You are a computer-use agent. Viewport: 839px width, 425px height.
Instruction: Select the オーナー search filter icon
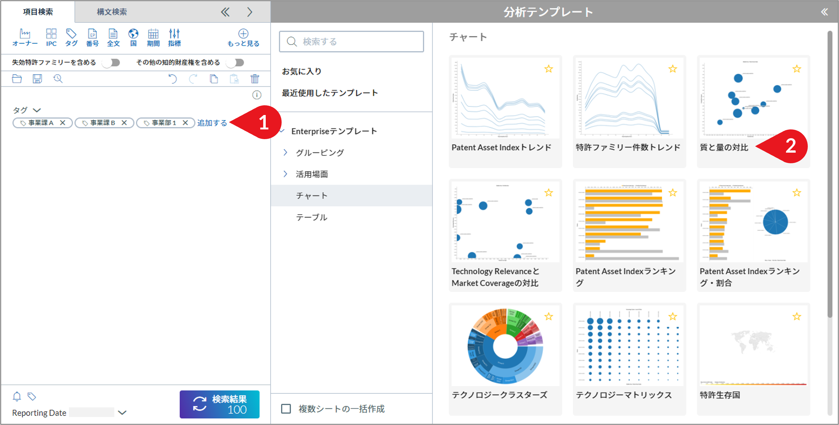25,36
